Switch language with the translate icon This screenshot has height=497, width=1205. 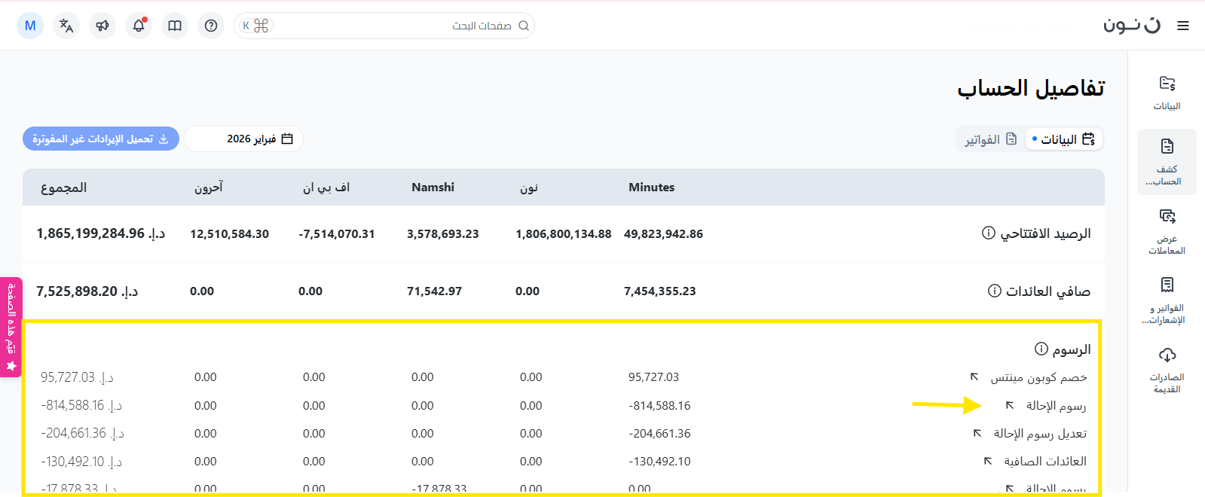click(x=66, y=26)
